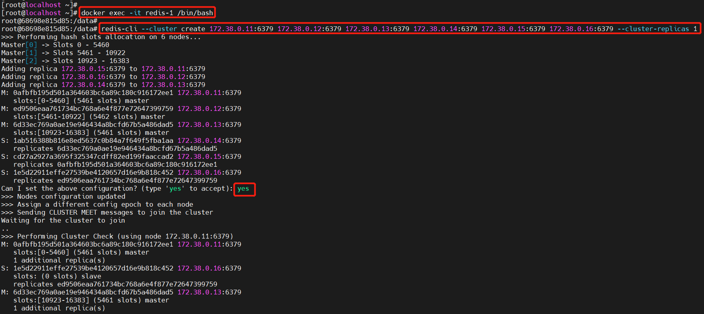Click the 'redis-cli --cluster create' command text
704x314 pixels.
tap(153, 29)
